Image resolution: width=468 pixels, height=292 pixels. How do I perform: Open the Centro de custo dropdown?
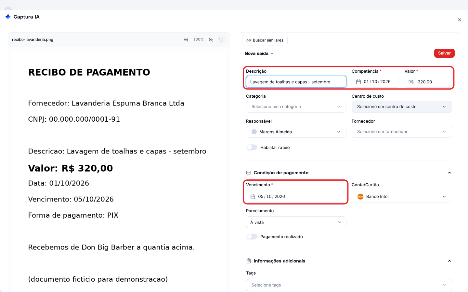click(x=402, y=107)
